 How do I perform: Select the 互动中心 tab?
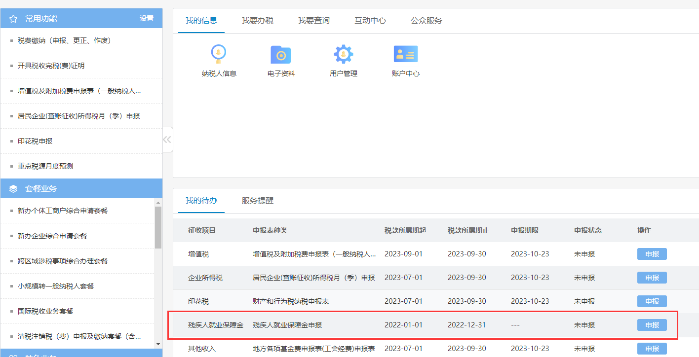(x=370, y=21)
